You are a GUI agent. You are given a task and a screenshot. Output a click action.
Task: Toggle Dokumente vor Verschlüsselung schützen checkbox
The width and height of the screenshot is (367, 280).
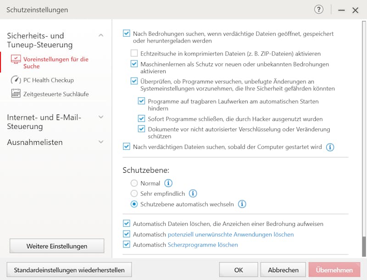(x=141, y=129)
